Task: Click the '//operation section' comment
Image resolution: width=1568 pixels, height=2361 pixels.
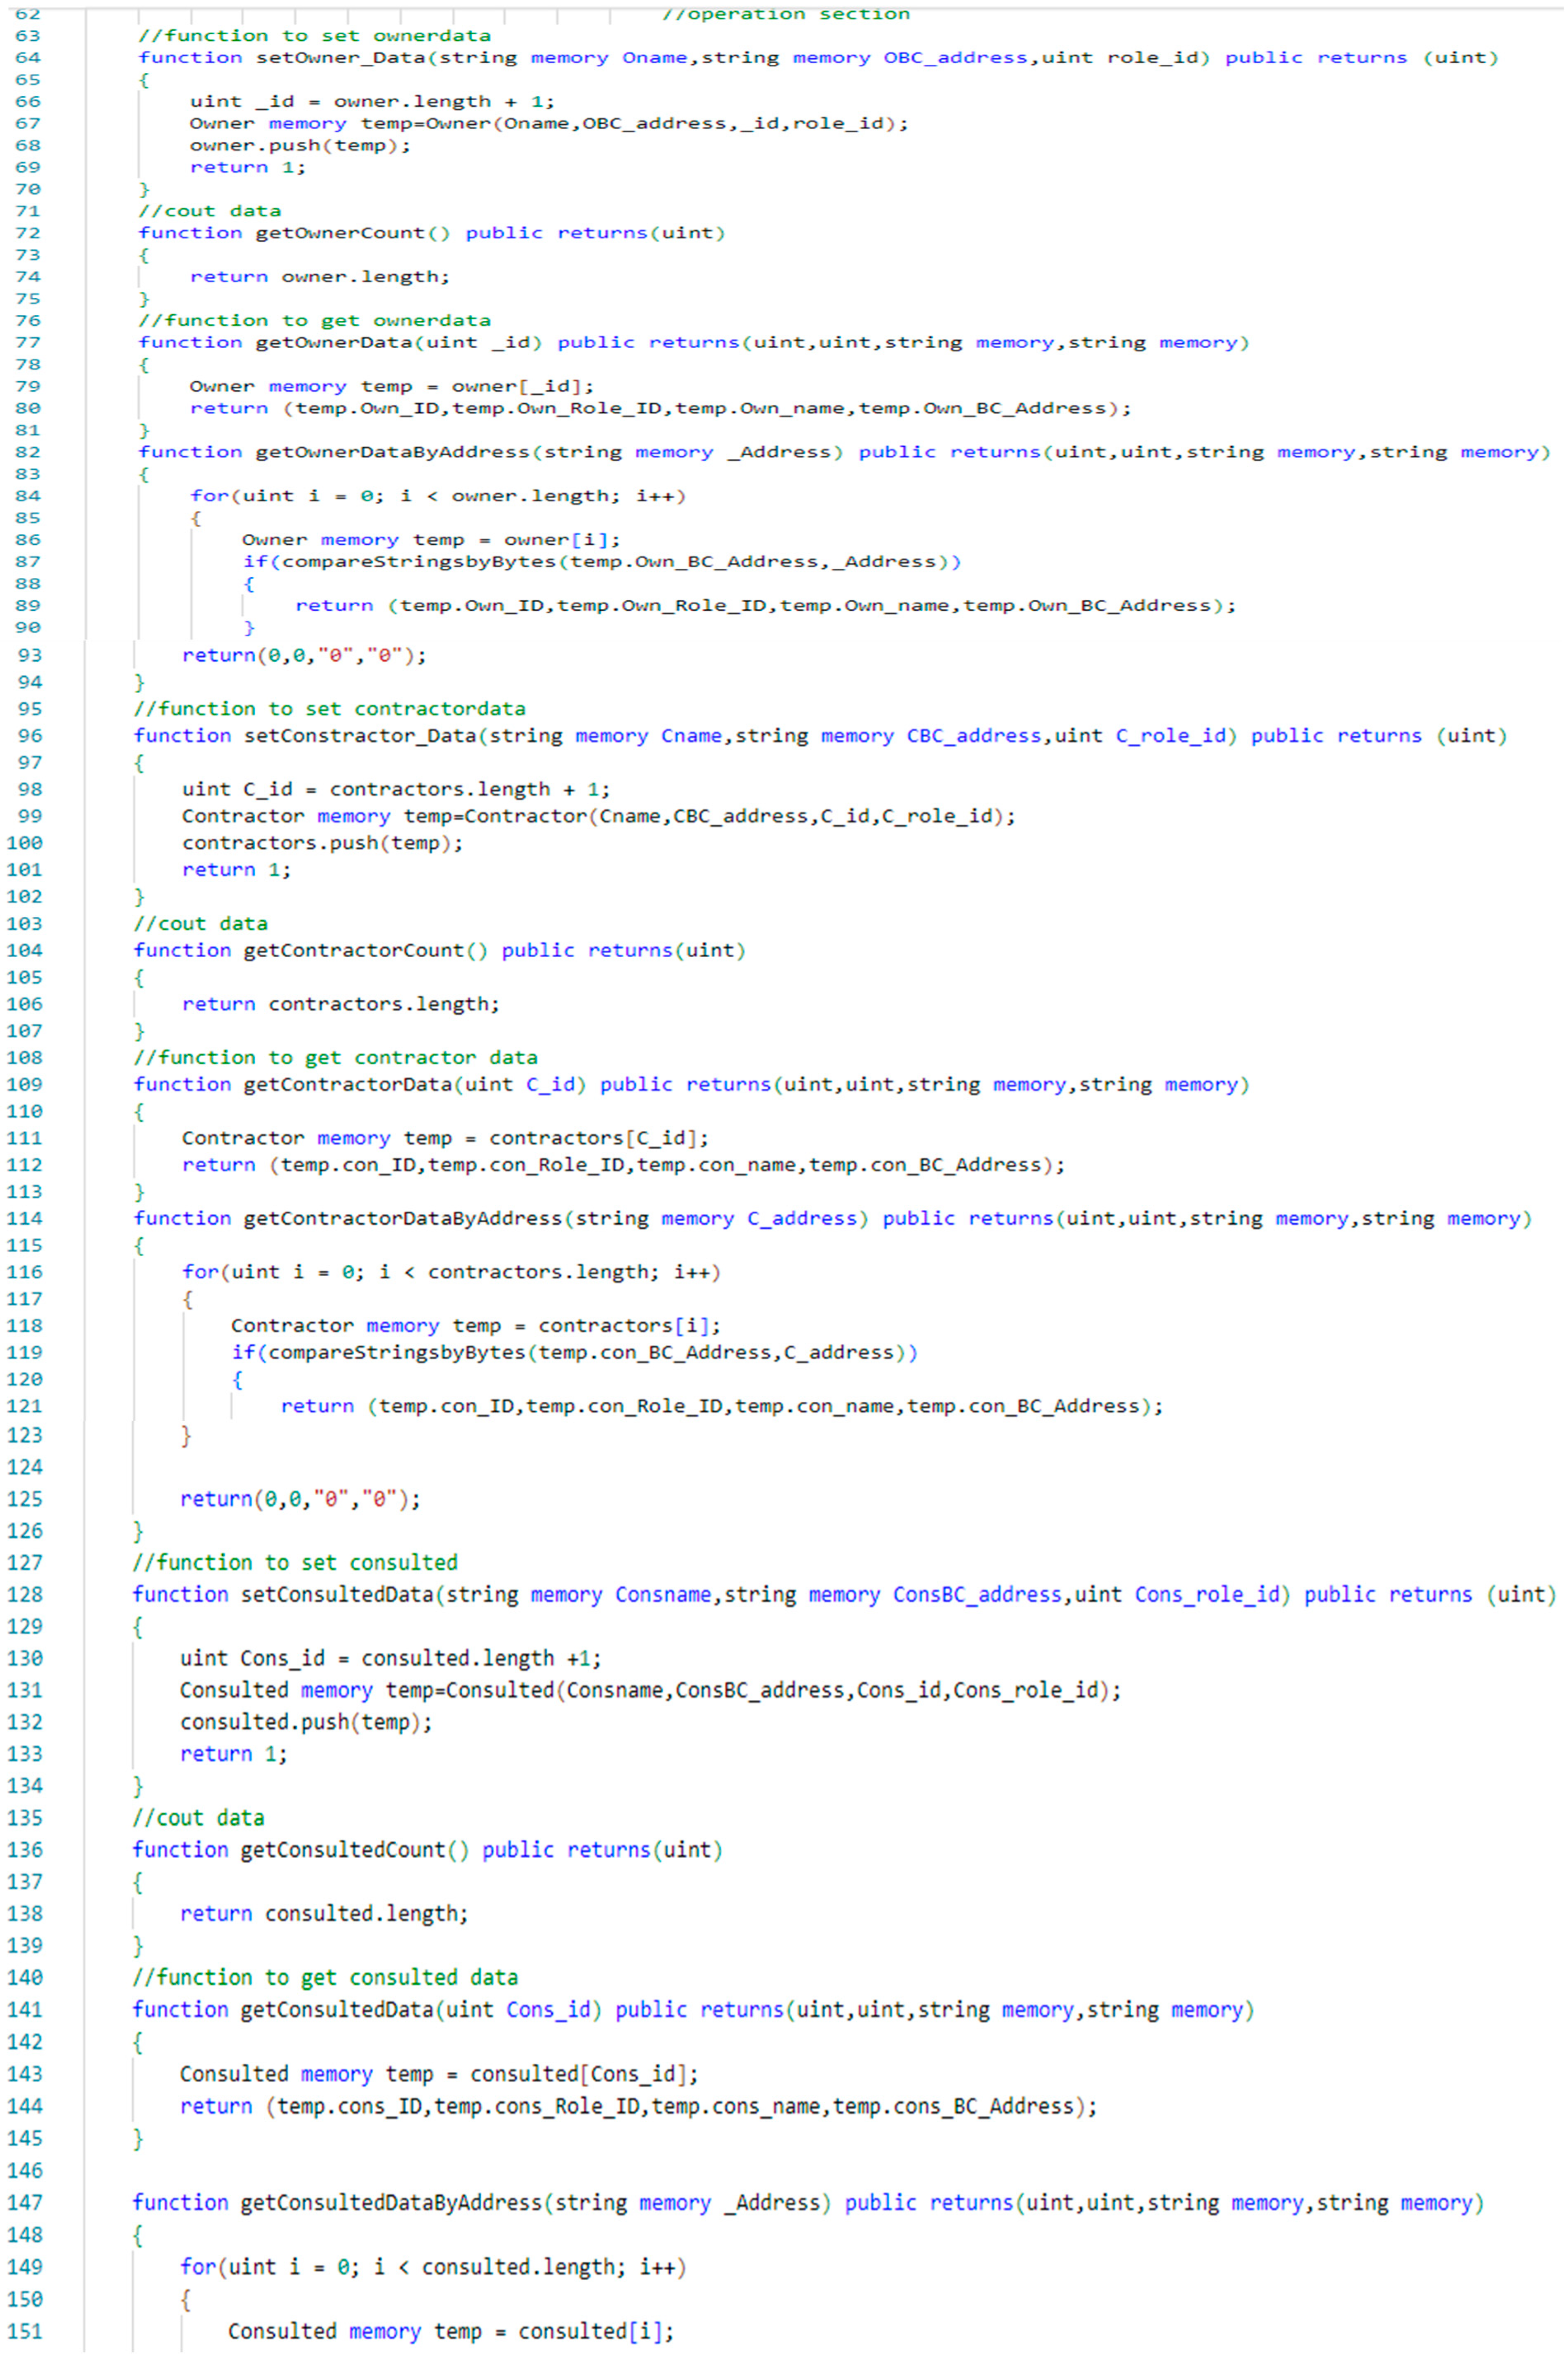Action: point(785,14)
